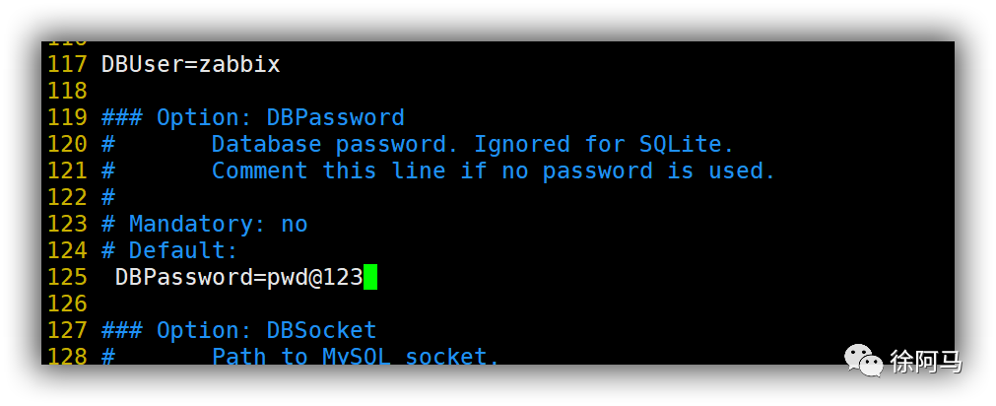This screenshot has height=406, width=996.
Task: Click line number 128 in gutter
Action: tap(67, 356)
